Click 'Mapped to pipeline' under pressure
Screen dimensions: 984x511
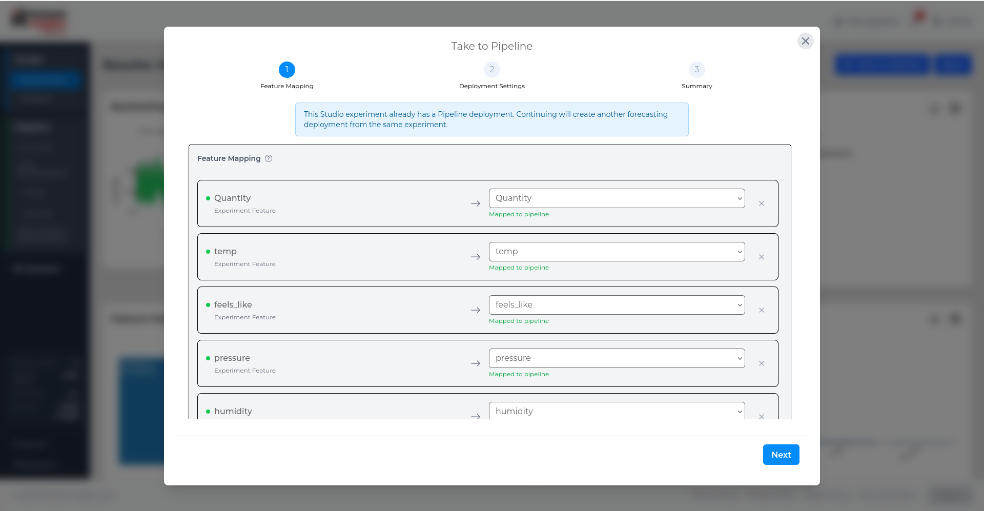point(519,374)
